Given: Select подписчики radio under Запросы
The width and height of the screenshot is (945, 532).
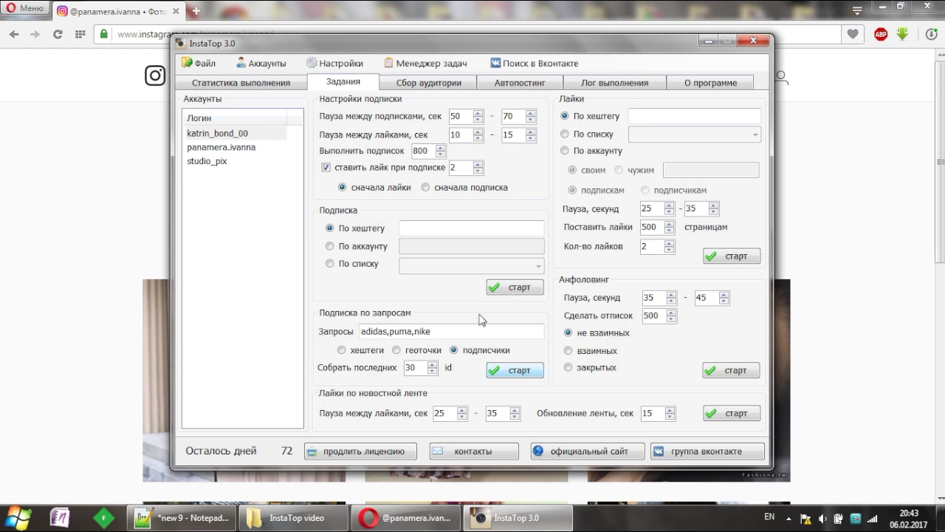Looking at the screenshot, I should click(x=454, y=350).
